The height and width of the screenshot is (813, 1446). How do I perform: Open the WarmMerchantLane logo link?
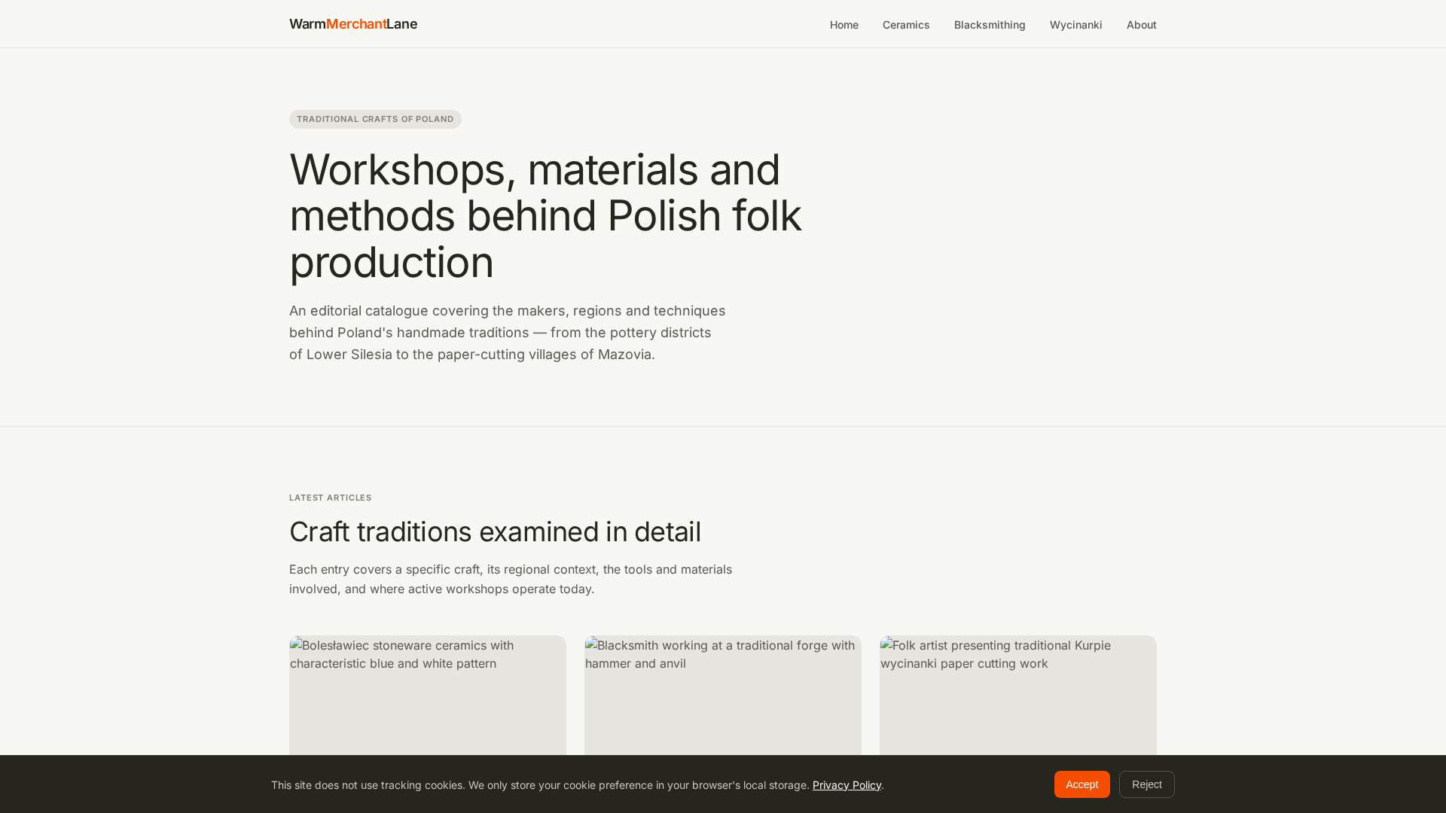coord(352,24)
